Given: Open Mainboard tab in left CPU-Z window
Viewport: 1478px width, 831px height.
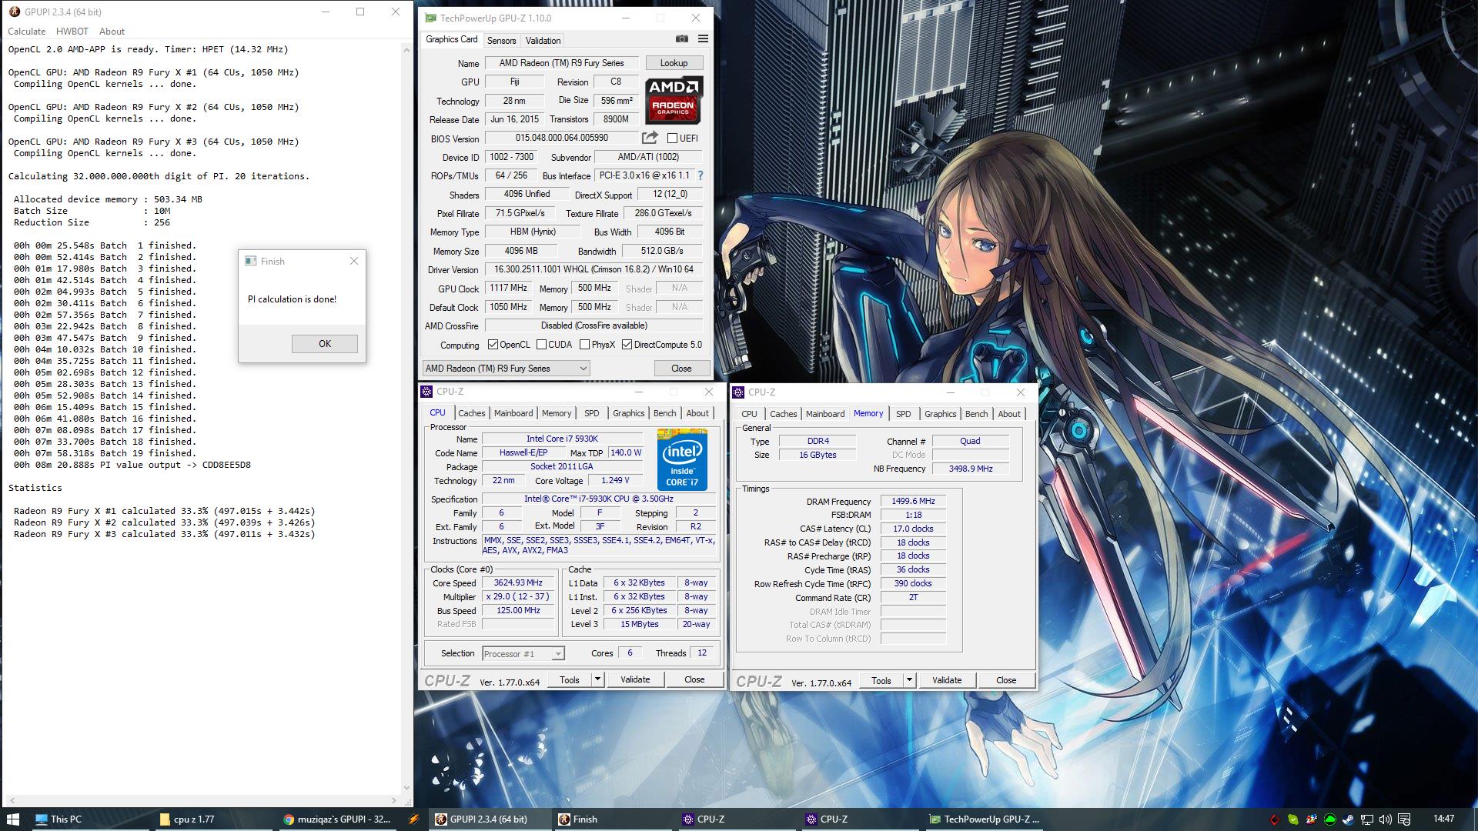Looking at the screenshot, I should (513, 413).
